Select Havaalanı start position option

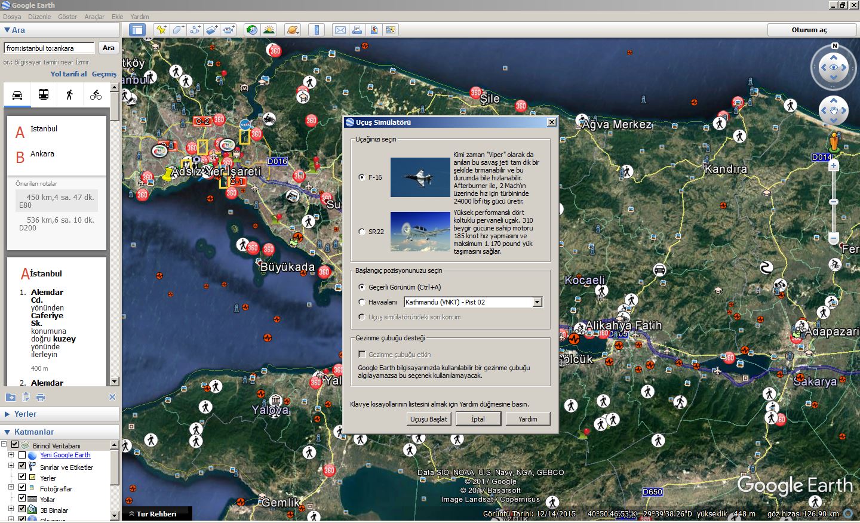click(361, 302)
